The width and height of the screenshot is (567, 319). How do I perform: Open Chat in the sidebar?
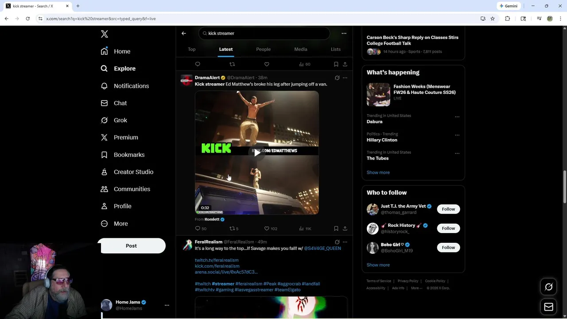tap(114, 103)
